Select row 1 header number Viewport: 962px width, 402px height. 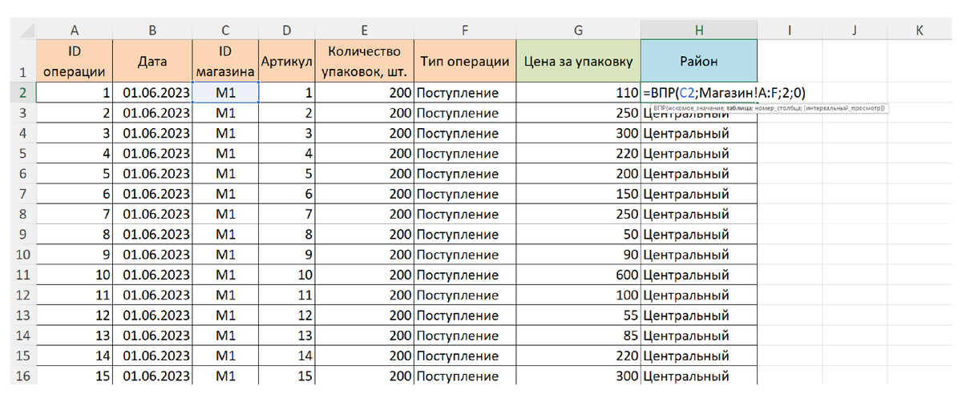pyautogui.click(x=22, y=61)
